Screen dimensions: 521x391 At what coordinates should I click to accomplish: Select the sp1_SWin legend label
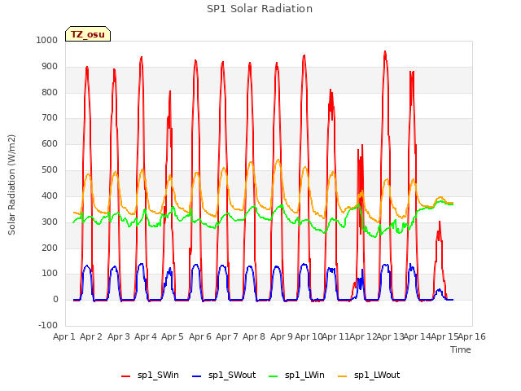click(x=158, y=376)
